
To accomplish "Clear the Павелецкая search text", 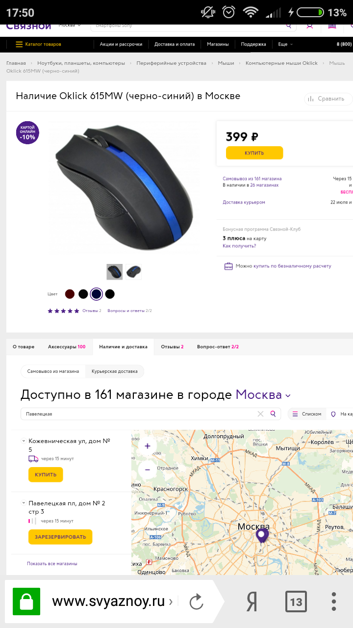I will pos(260,414).
